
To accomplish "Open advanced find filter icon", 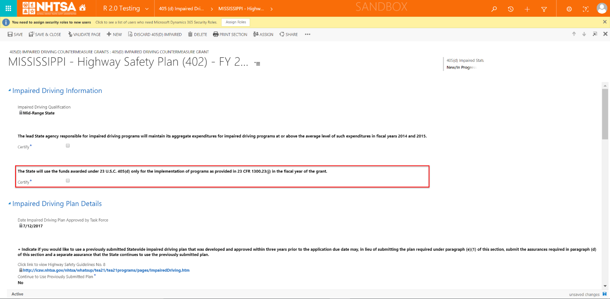I will coord(544,9).
